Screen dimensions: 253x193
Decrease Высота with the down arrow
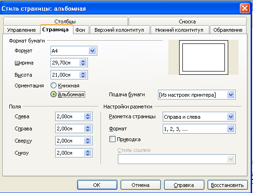tap(83, 77)
